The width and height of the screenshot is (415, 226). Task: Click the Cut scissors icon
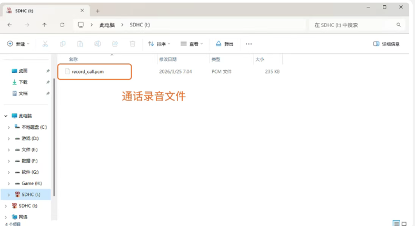[45, 44]
